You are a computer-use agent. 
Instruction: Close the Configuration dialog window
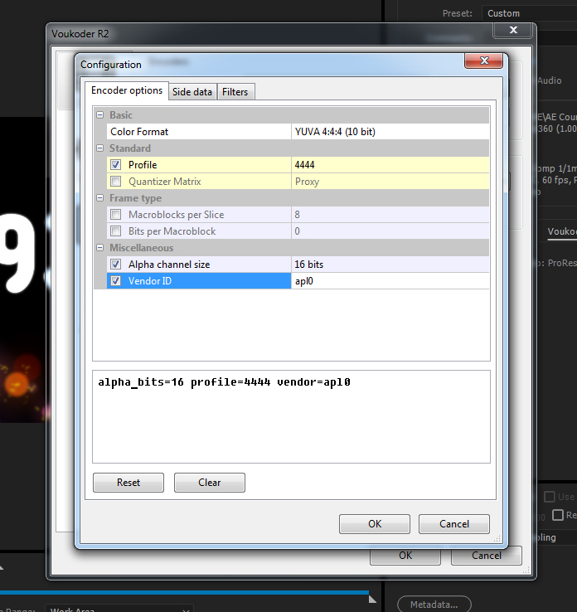coord(483,61)
